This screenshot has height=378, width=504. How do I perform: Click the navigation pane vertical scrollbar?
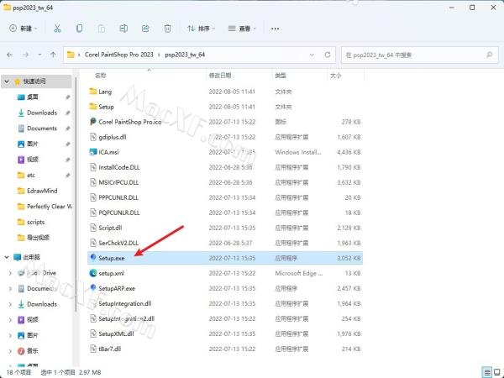click(76, 195)
